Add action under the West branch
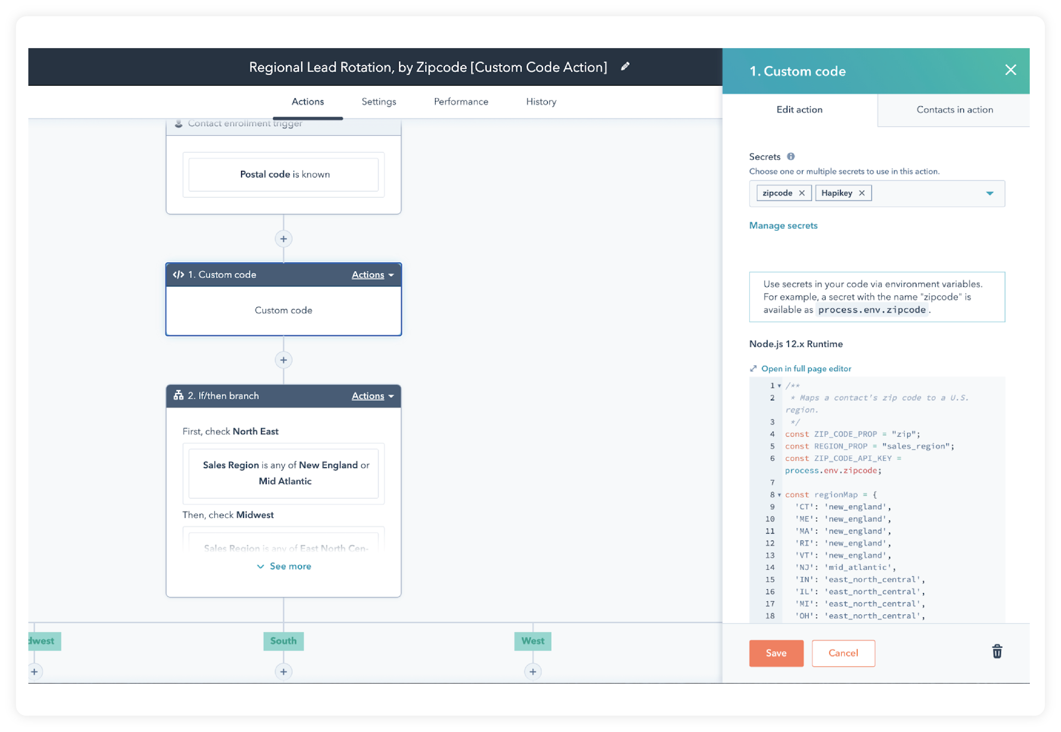 [x=532, y=671]
